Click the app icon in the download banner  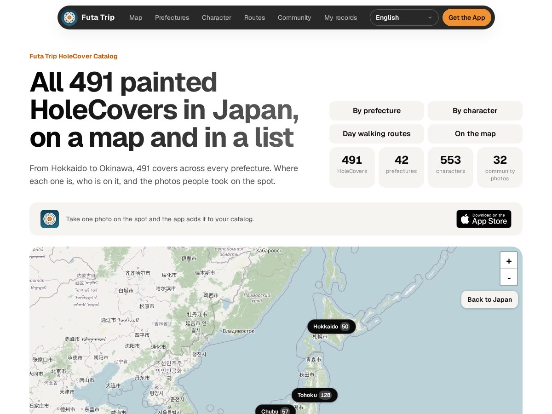[50, 219]
